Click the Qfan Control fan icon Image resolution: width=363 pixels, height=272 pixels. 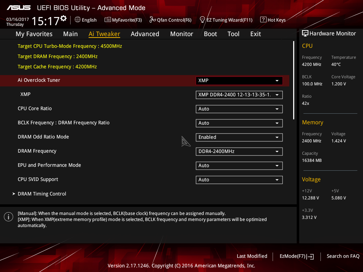click(x=152, y=20)
